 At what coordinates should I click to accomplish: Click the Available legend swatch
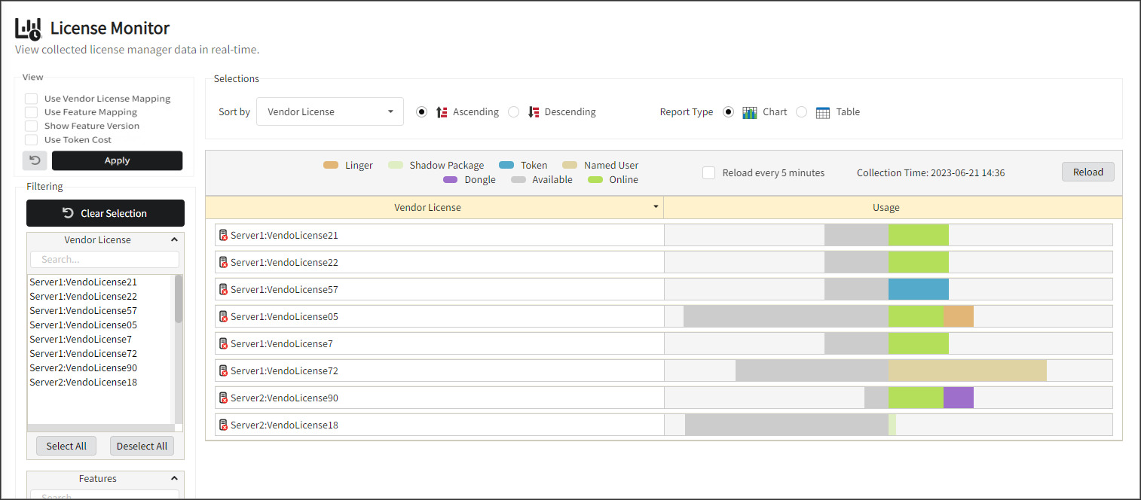click(518, 179)
